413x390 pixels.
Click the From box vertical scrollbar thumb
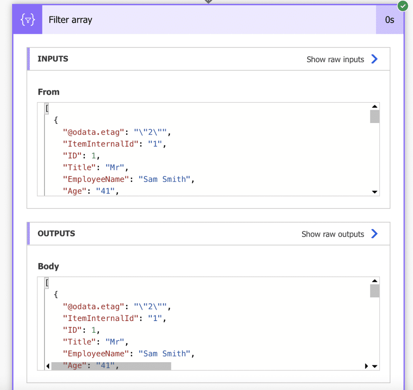pos(375,117)
